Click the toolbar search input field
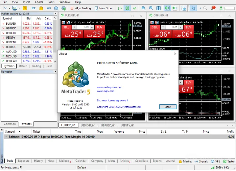The image size is (236, 171). click(229, 8)
